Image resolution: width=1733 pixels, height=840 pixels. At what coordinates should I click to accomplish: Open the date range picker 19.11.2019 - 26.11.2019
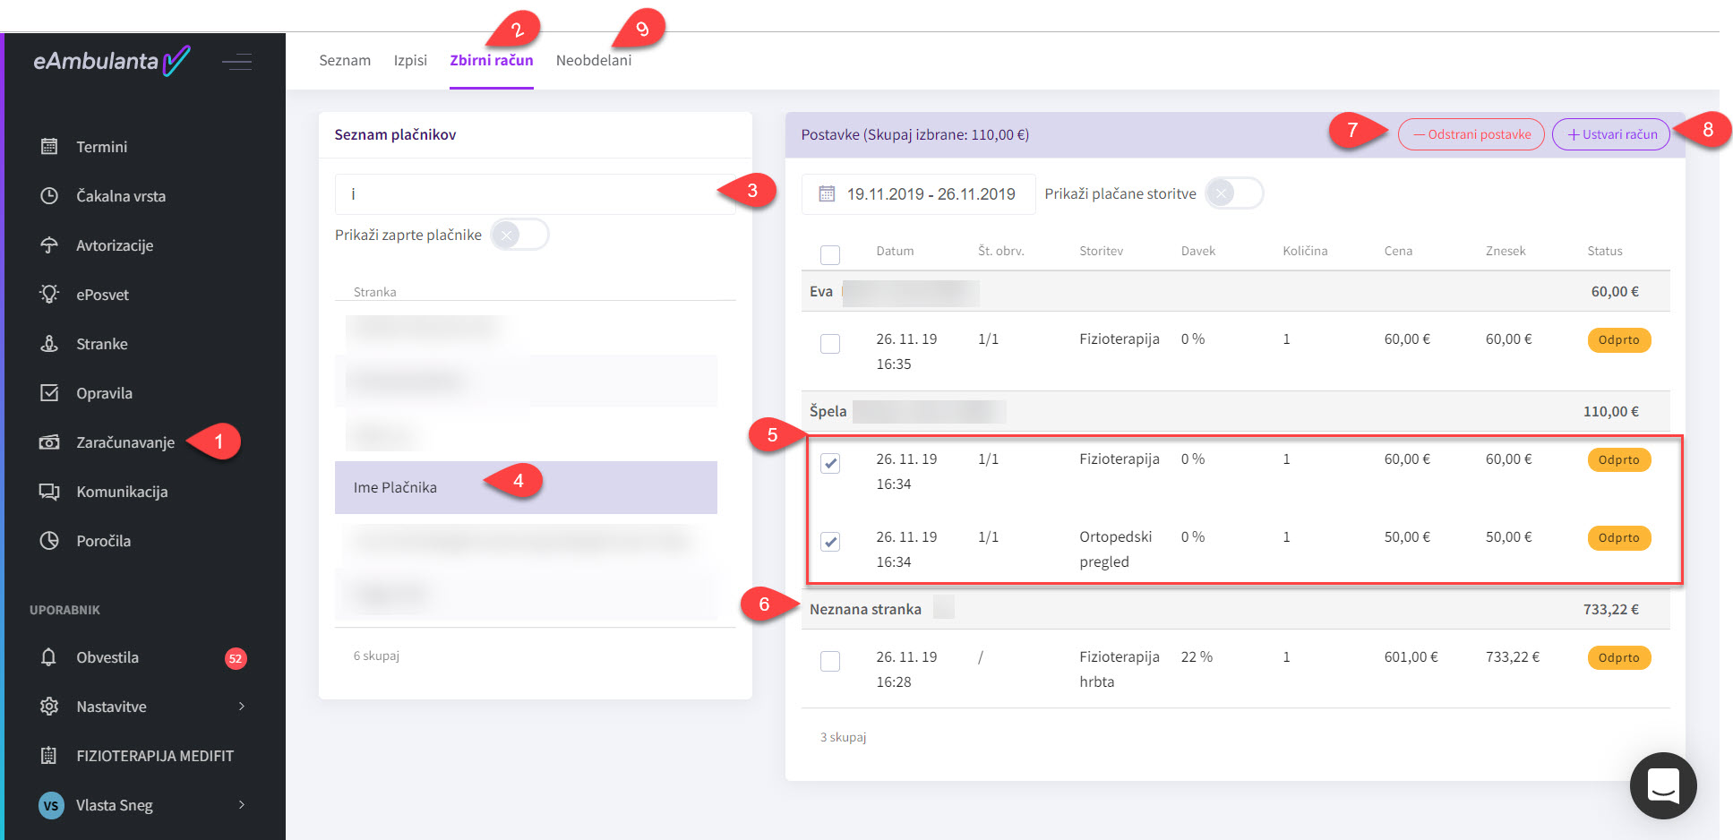918,194
